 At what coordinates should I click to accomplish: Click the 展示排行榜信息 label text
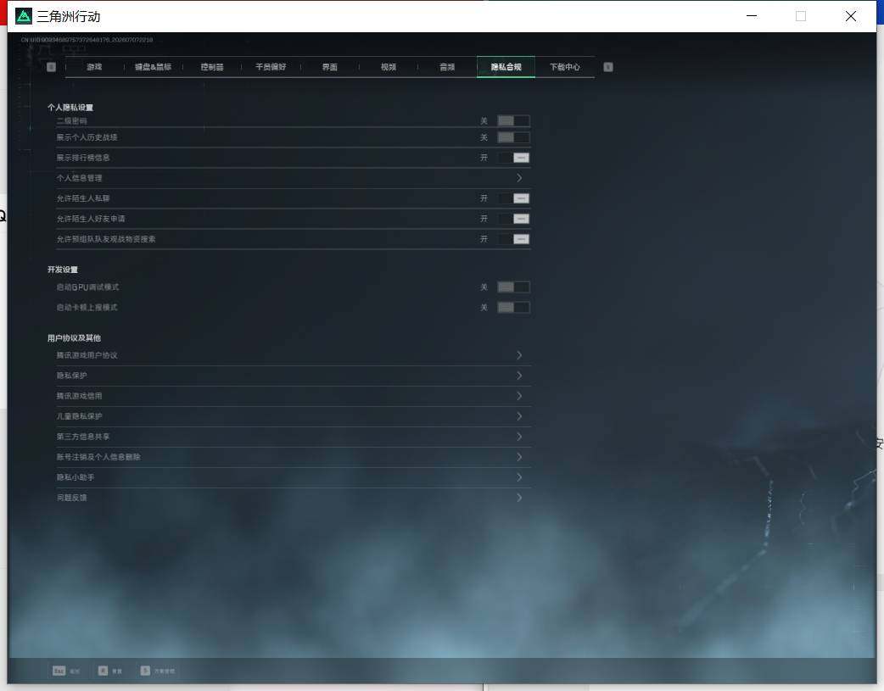pos(83,158)
